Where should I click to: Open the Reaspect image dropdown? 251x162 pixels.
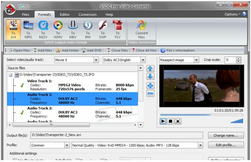[x=197, y=60]
